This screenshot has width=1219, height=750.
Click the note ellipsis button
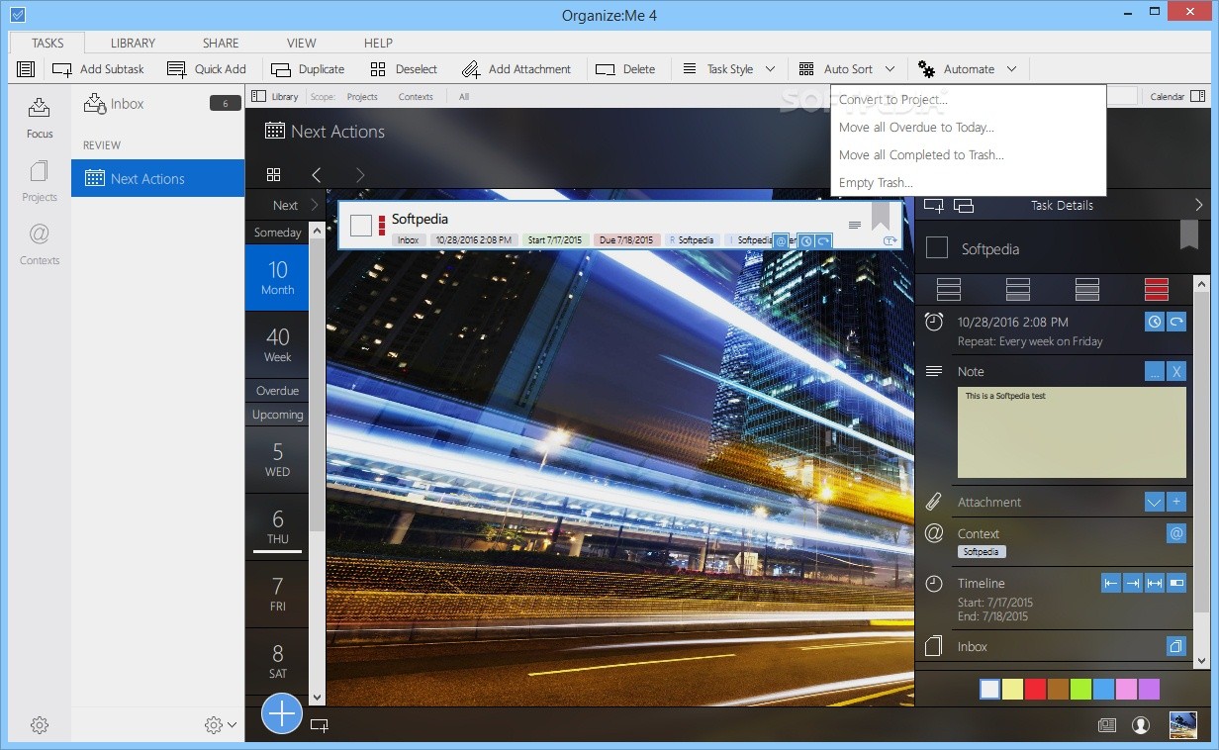(1155, 371)
